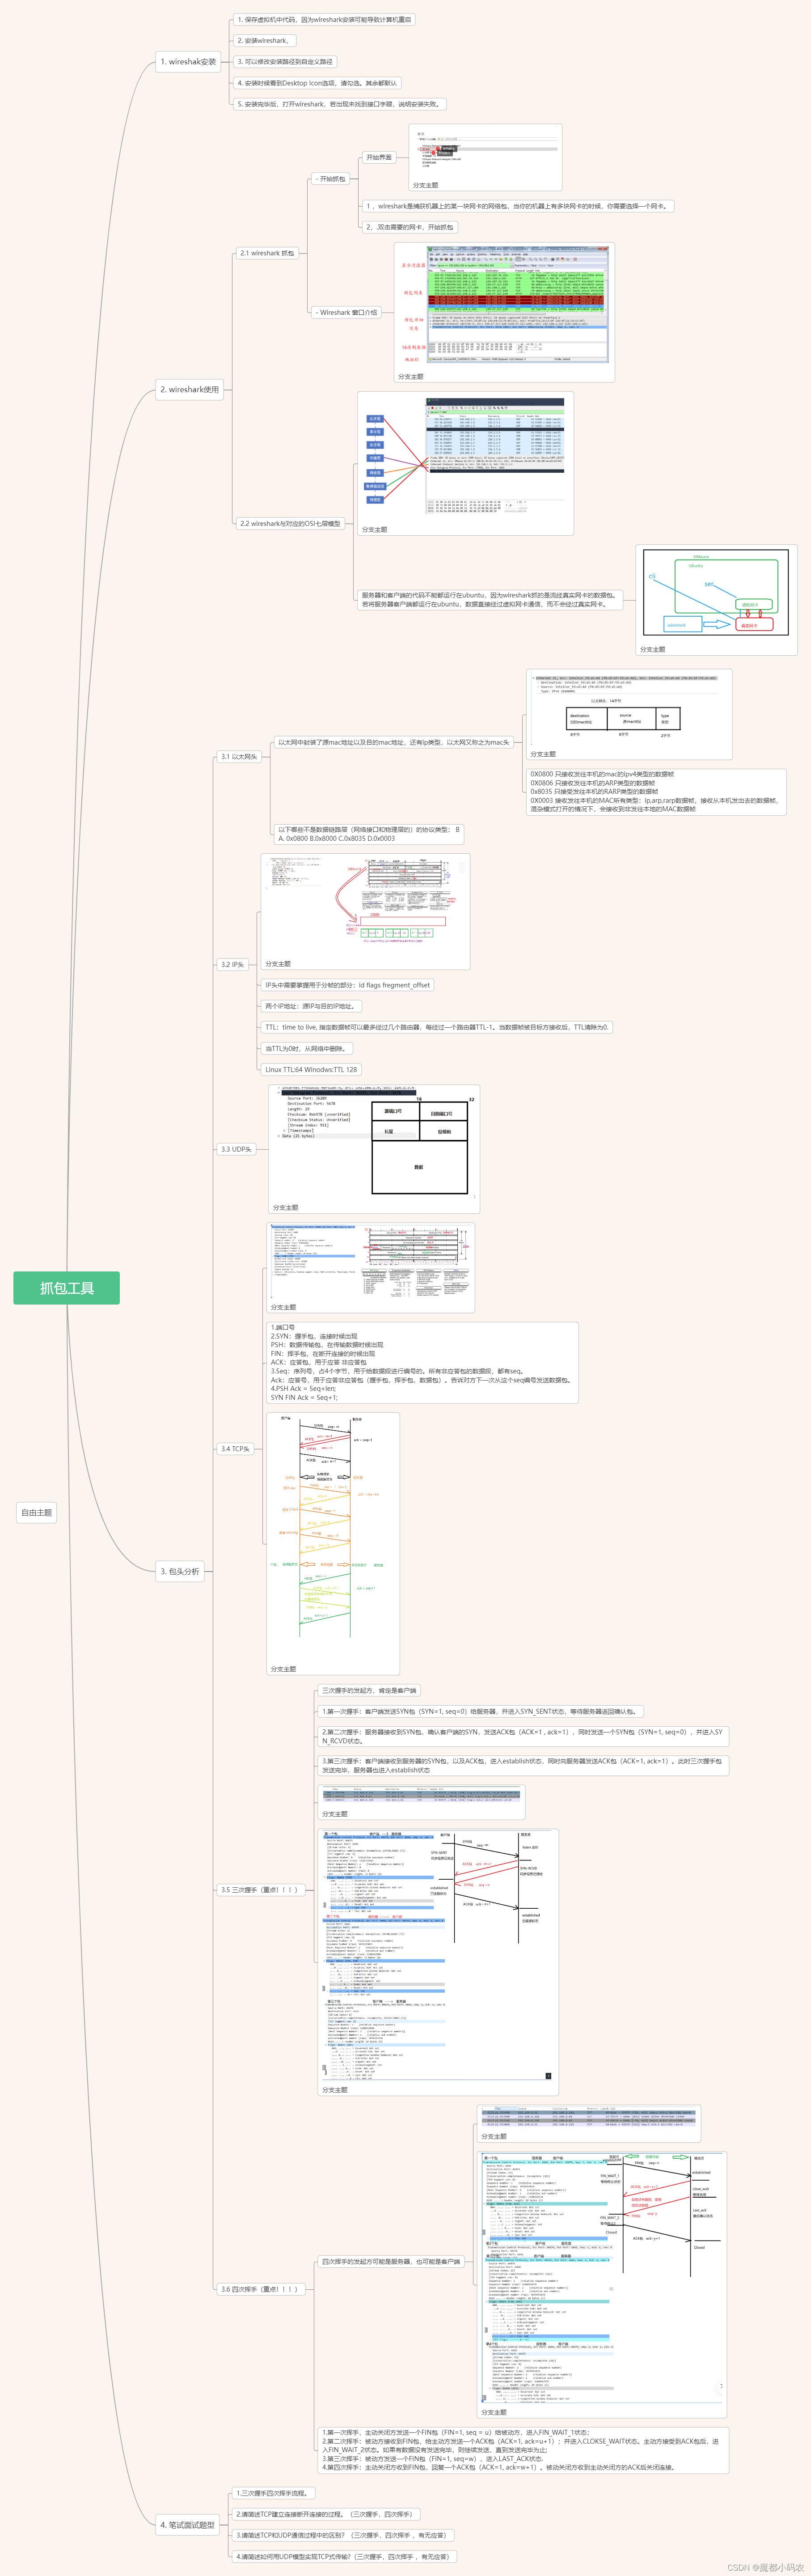Open the TCP sequence flow diagram thumbnail

point(333,1544)
